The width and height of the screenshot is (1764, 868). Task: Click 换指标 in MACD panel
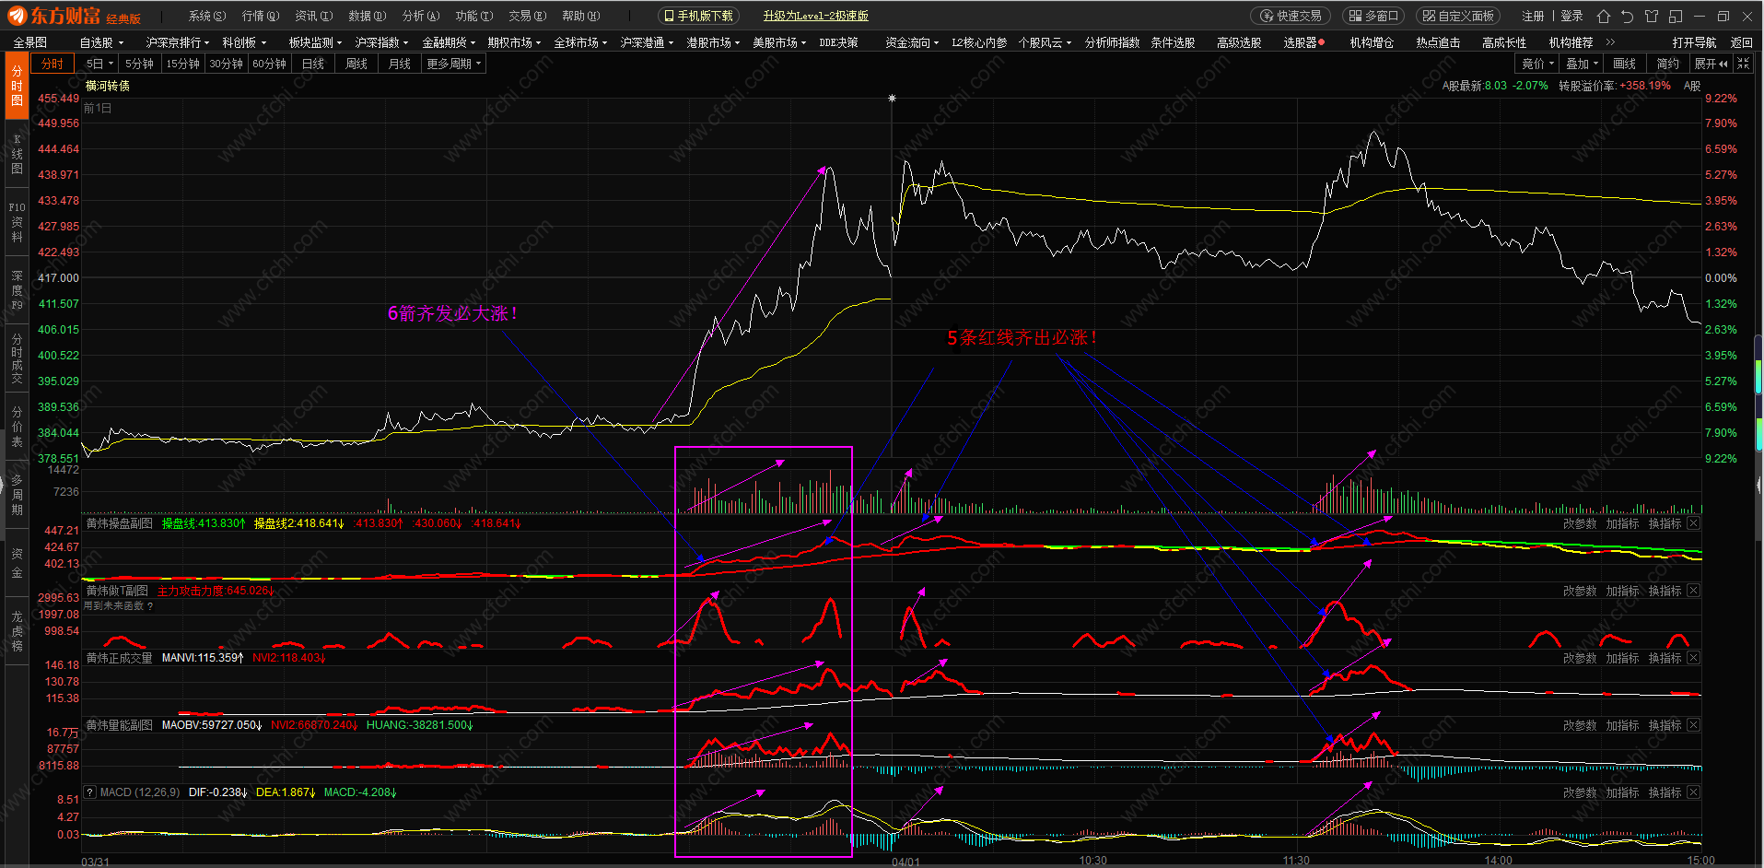point(1665,792)
